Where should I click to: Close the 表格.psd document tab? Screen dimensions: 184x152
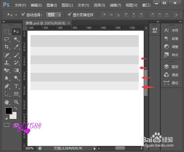coord(69,23)
